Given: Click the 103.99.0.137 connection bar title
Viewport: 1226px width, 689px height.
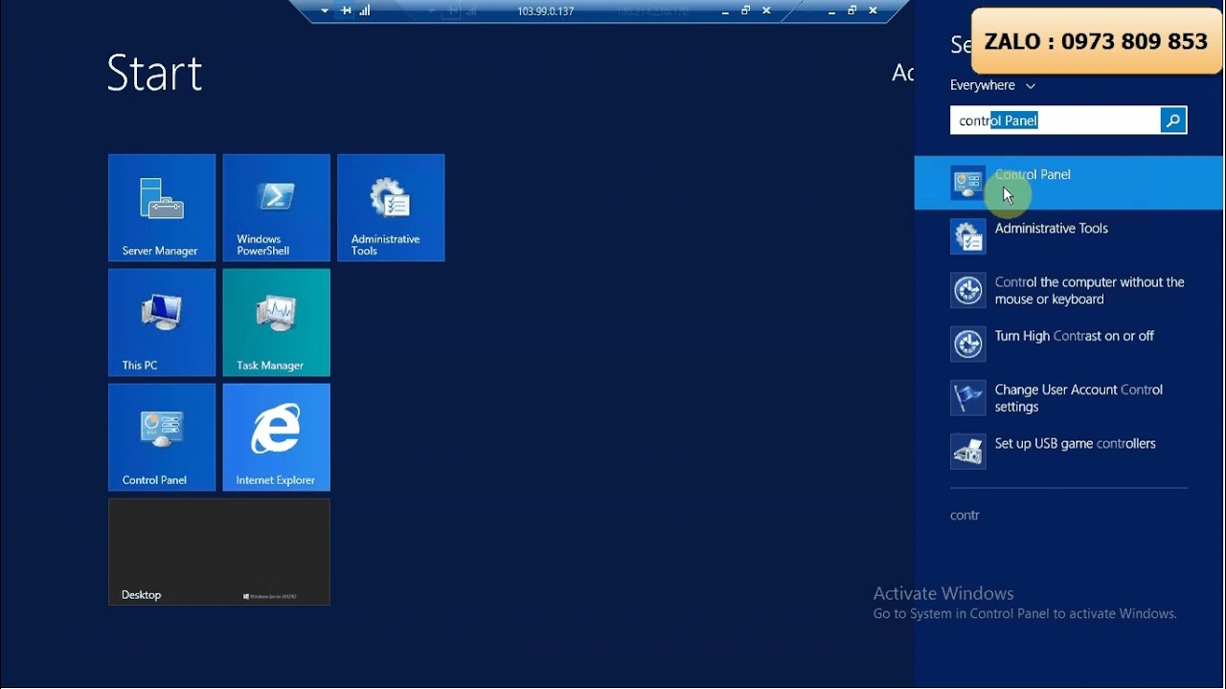Looking at the screenshot, I should [545, 11].
